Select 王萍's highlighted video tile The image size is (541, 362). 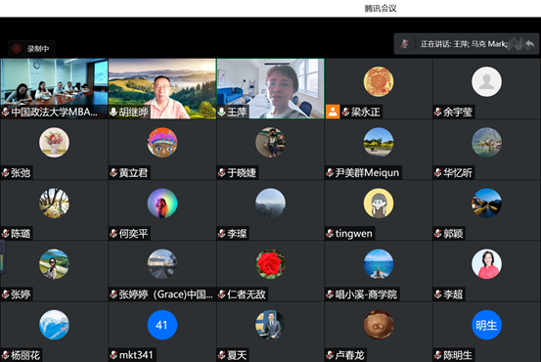click(270, 89)
